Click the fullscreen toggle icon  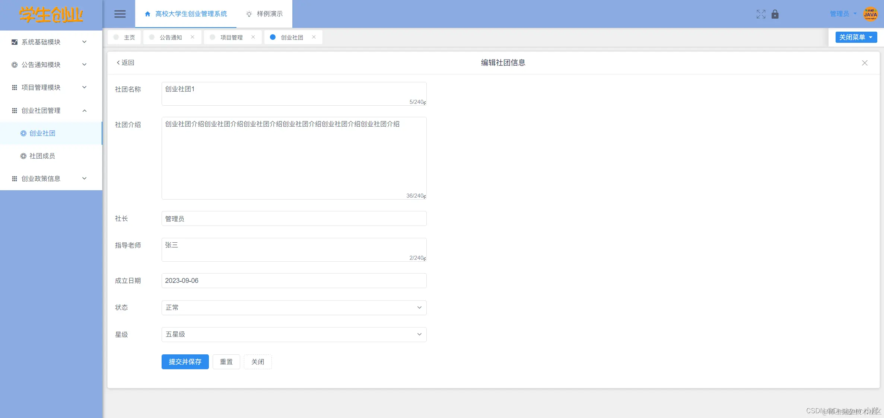pos(761,14)
